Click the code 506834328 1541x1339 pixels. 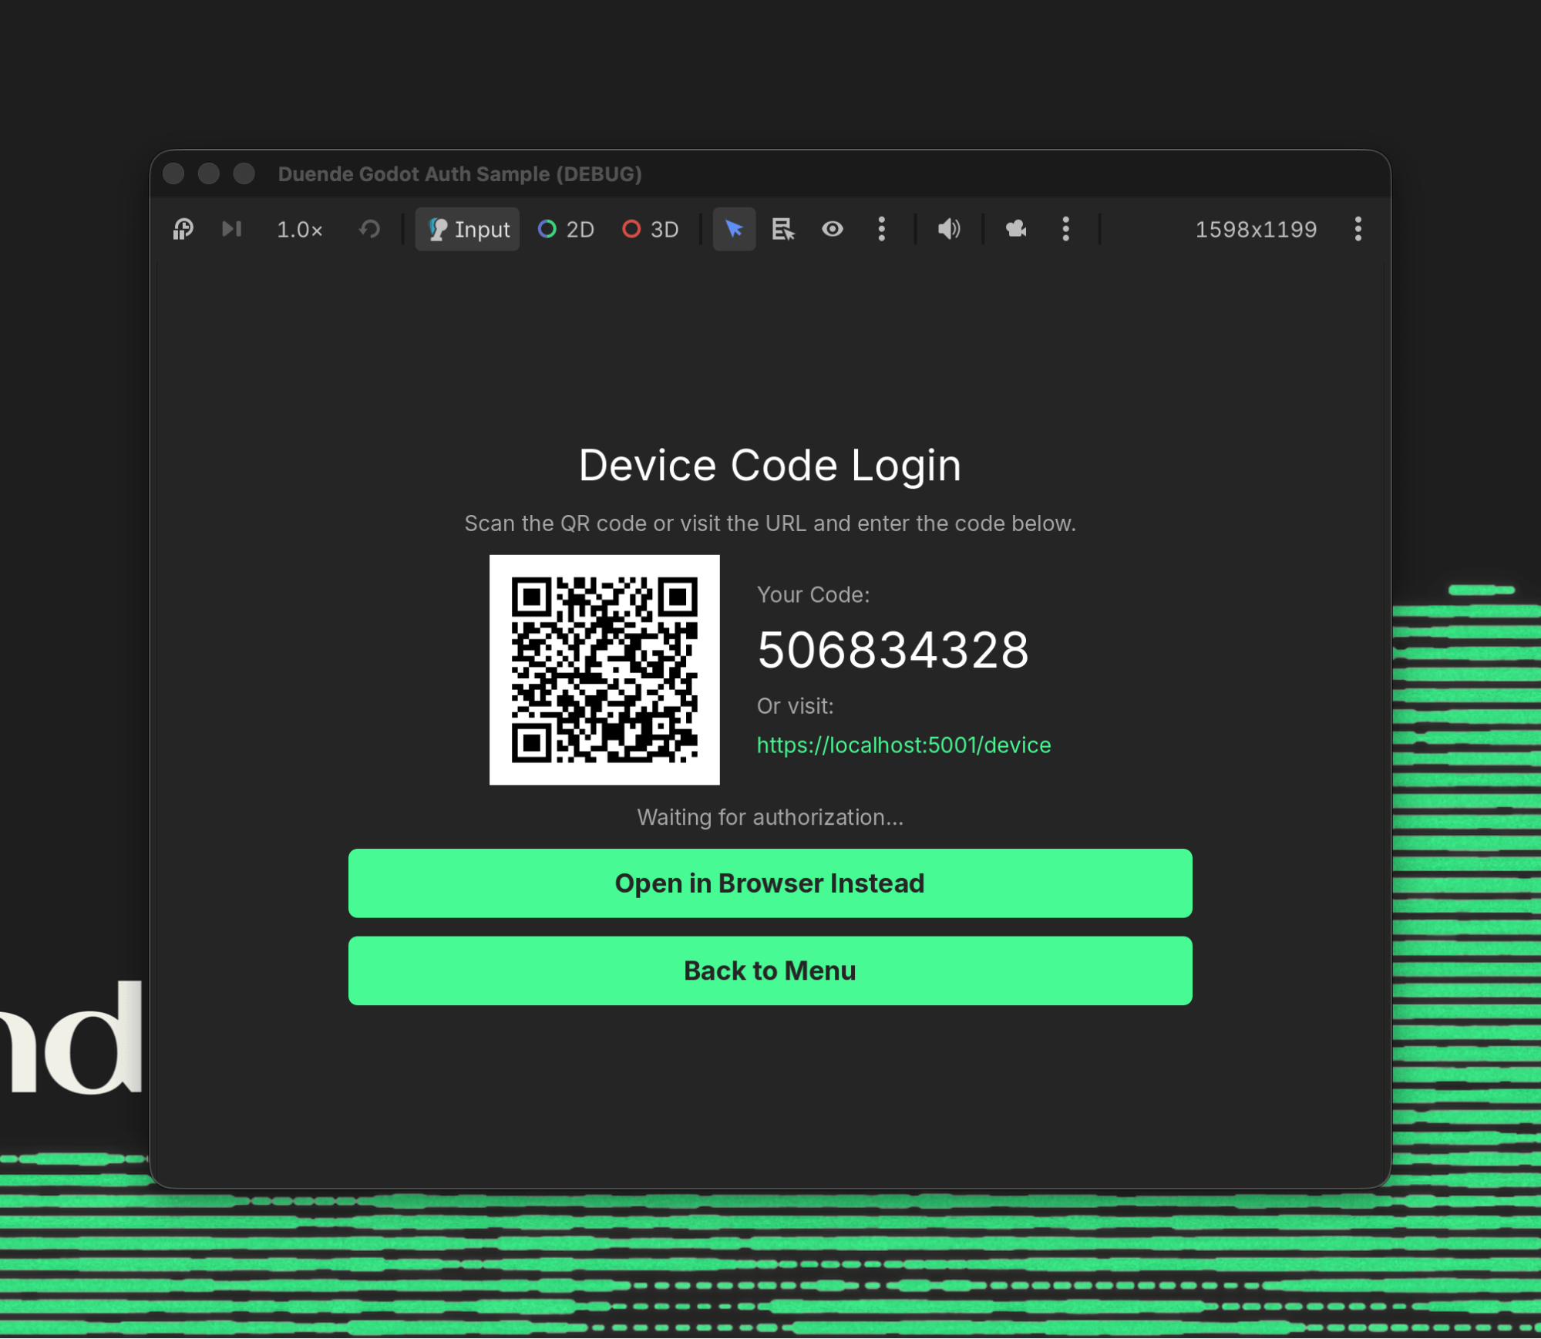(893, 650)
